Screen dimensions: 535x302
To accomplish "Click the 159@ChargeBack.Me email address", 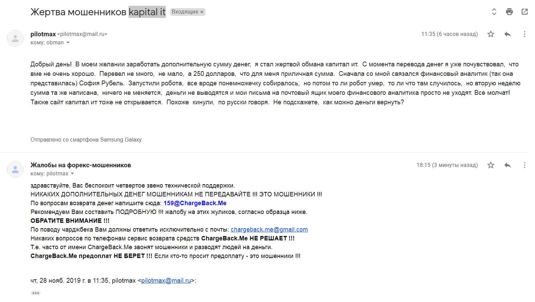I will tap(195, 203).
